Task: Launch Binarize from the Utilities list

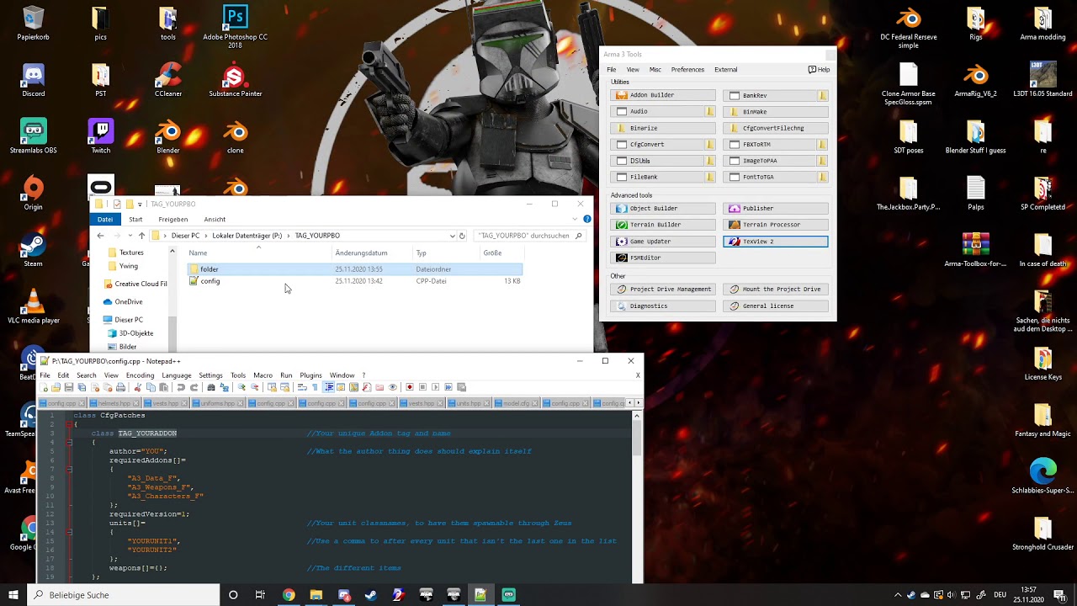Action: (x=663, y=128)
